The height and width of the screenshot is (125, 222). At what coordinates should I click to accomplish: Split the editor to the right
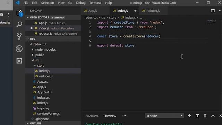click(213, 11)
